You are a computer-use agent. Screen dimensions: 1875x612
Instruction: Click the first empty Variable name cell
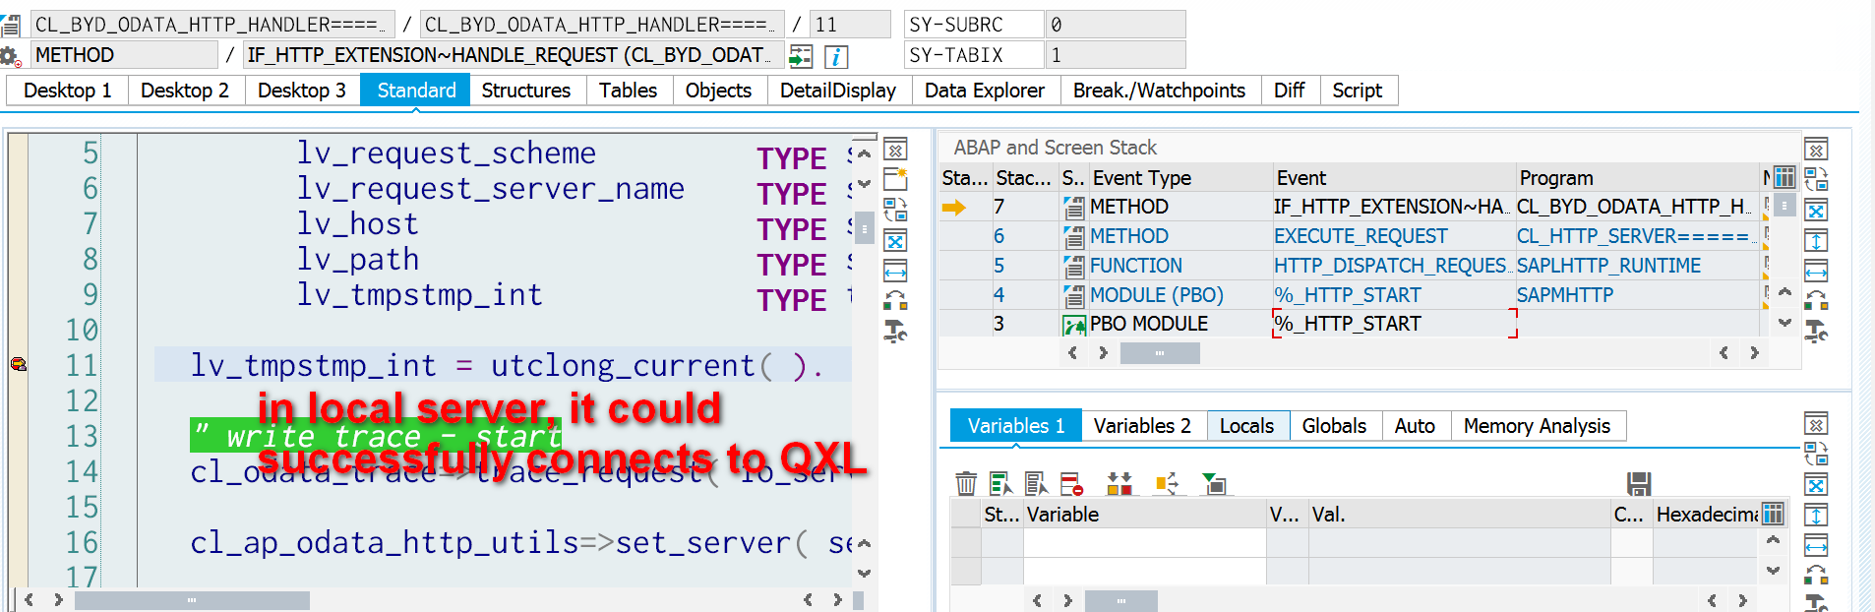click(1145, 542)
